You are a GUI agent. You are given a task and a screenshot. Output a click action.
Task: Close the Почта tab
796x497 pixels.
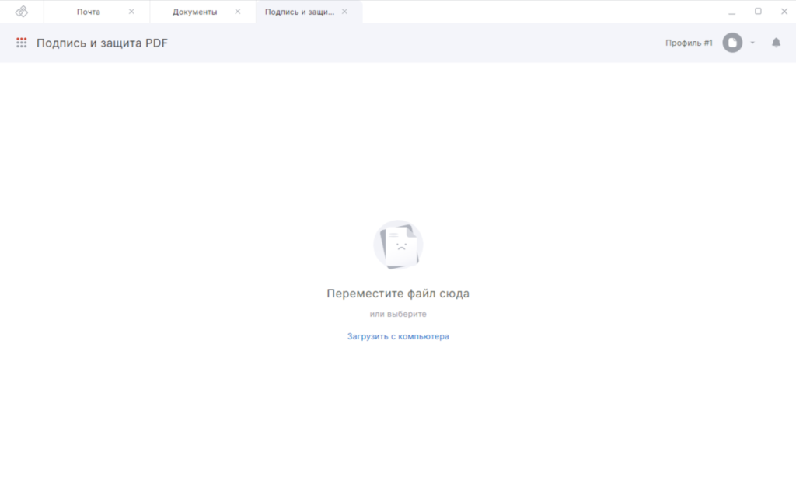click(131, 11)
